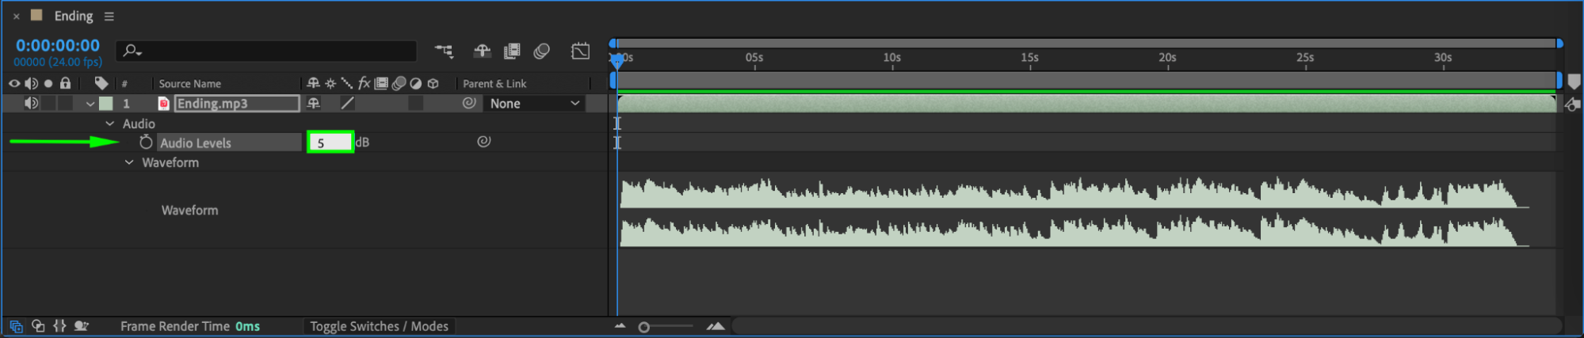The height and width of the screenshot is (338, 1584).
Task: Click the Shy switch column header icon
Action: pyautogui.click(x=313, y=83)
